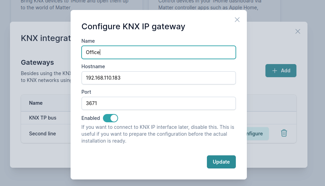
Task: Toggle the Enabled switch off
Action: tap(111, 118)
